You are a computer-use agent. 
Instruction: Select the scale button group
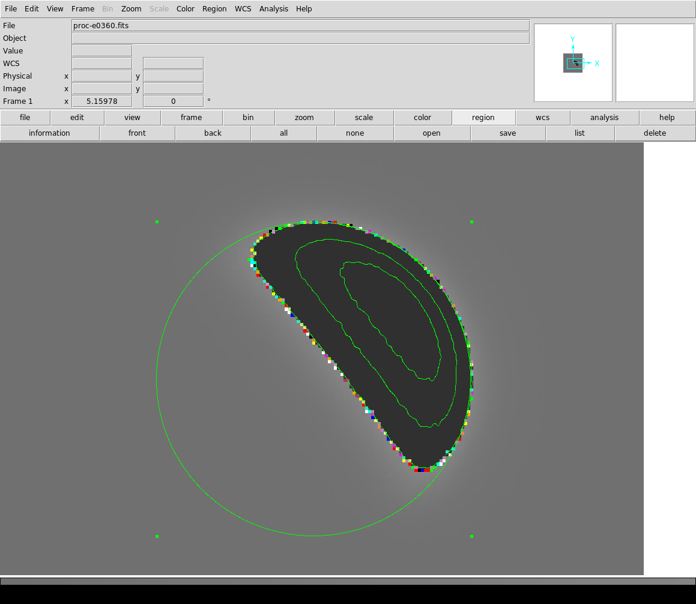(363, 118)
